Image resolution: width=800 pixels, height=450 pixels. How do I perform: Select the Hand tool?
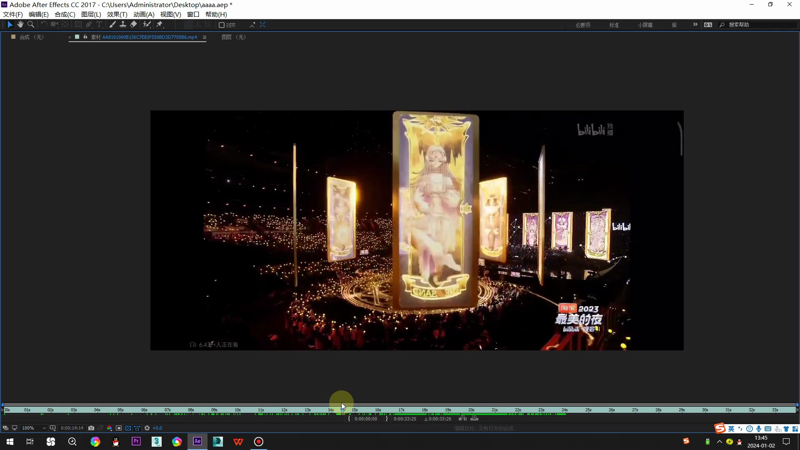20,25
